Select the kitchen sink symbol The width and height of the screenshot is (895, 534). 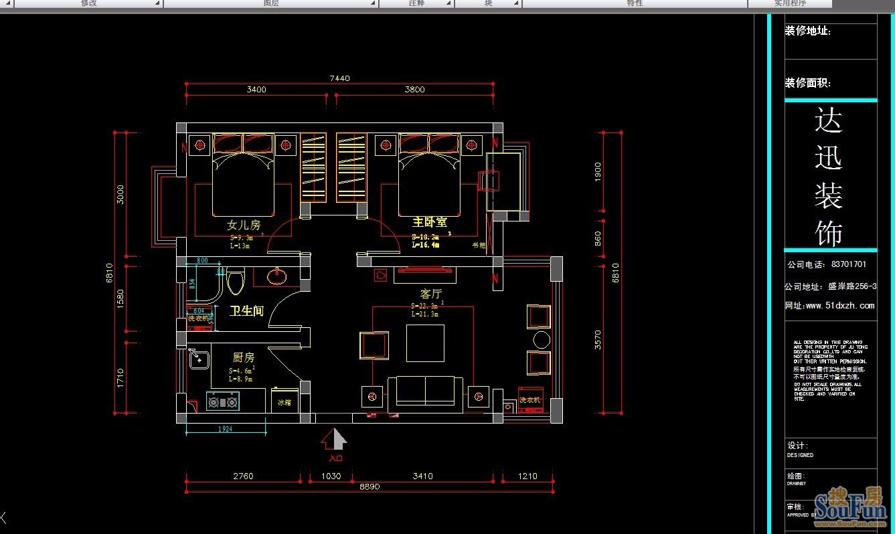tap(199, 360)
